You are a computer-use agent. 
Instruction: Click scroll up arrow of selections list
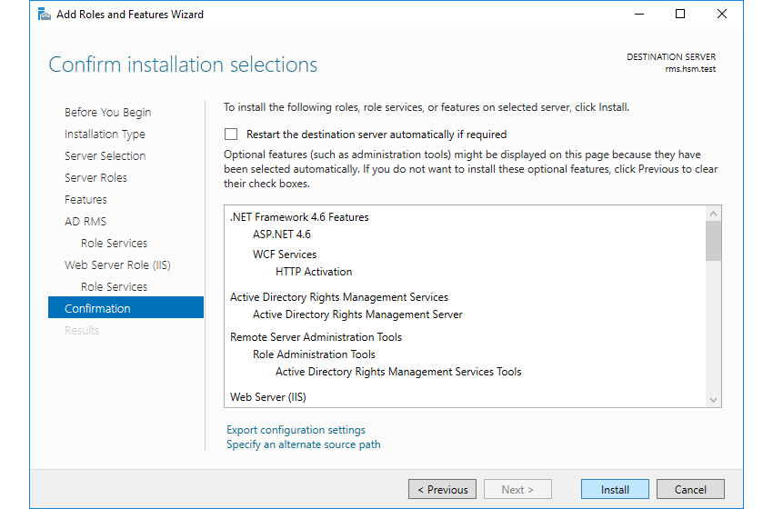713,214
